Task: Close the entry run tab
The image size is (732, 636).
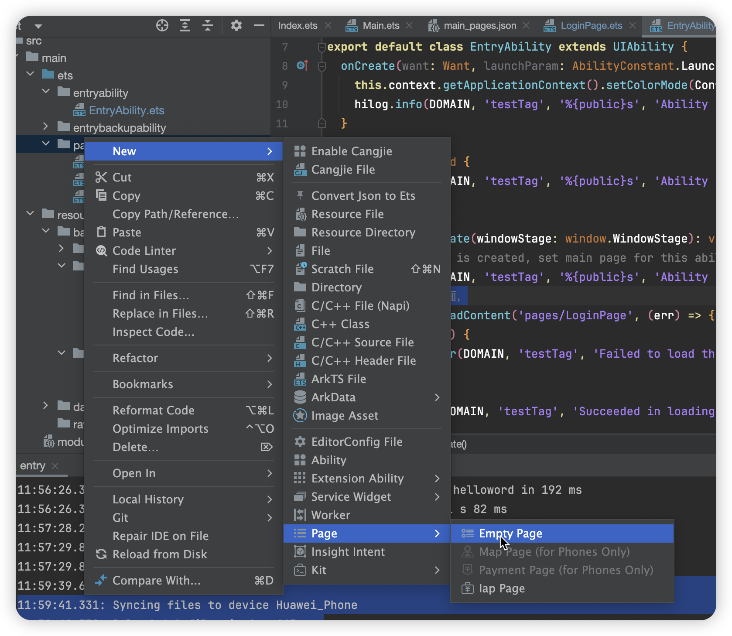Action: [55, 466]
